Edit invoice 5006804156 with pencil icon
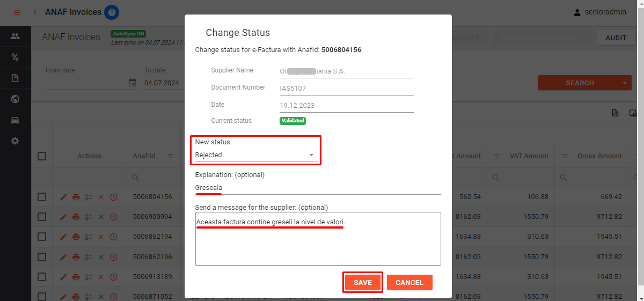 click(64, 197)
